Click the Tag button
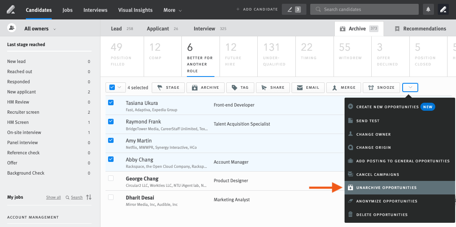The height and width of the screenshot is (227, 456). pos(240,88)
